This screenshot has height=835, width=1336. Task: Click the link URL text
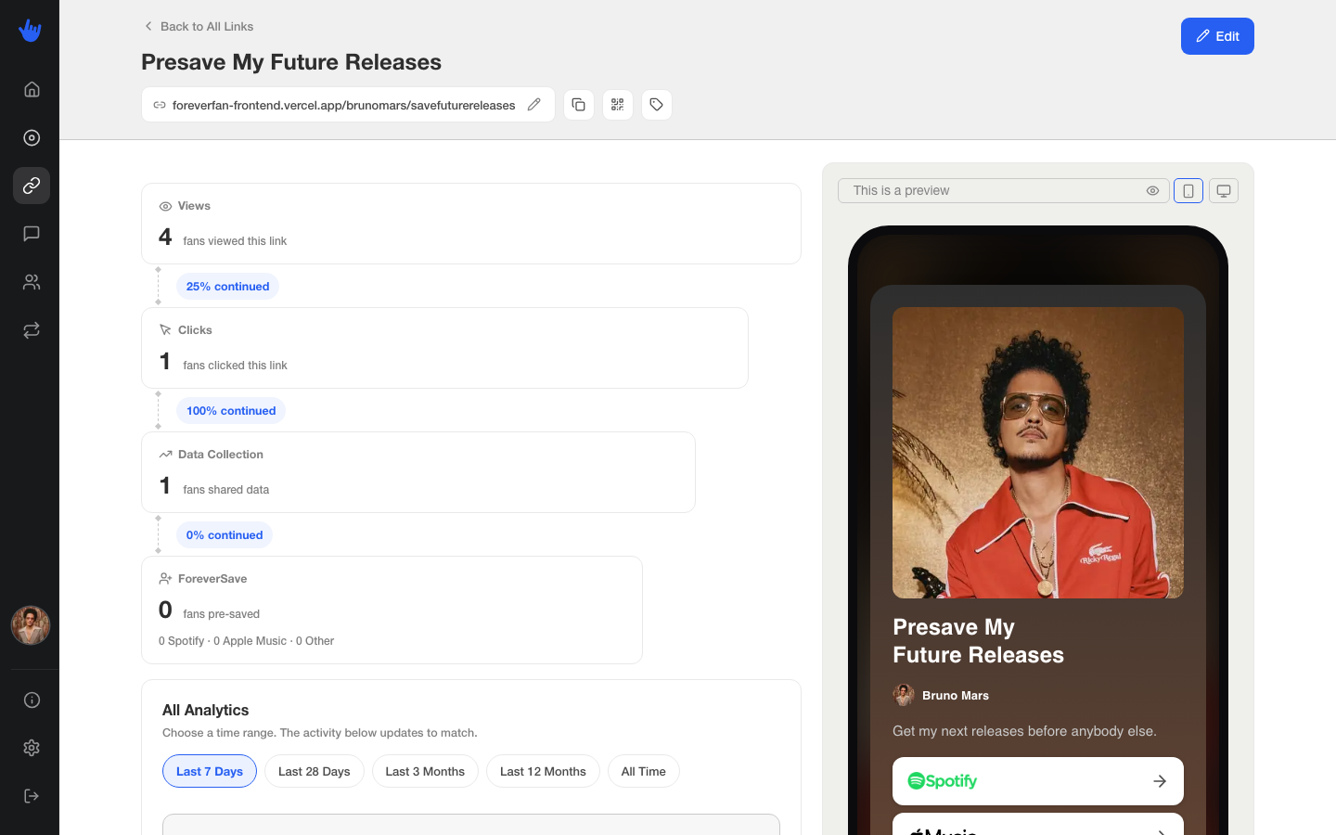(344, 105)
